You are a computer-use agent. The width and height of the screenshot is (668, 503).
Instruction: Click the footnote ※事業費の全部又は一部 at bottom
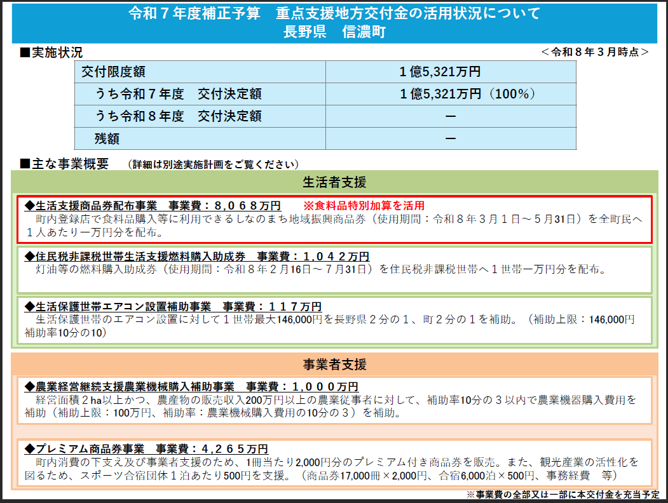click(x=562, y=494)
